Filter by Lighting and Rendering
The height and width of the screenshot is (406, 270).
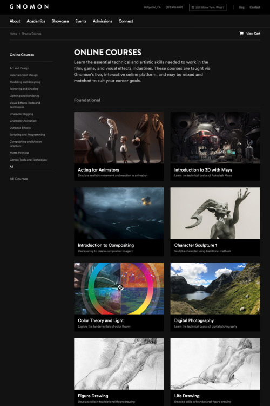(24, 96)
